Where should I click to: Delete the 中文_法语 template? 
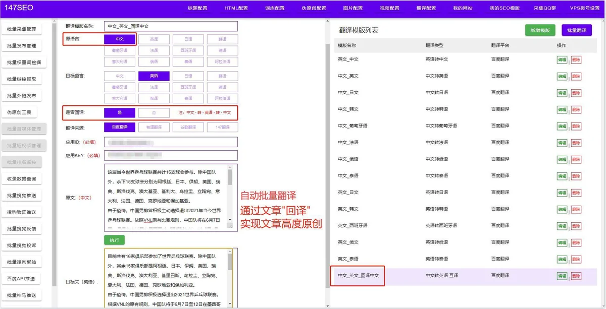576,143
